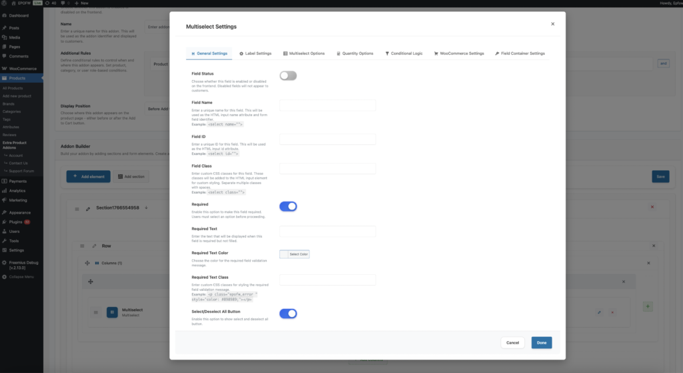This screenshot has height=373, width=683.
Task: Disable the Select/Deselect All Button toggle
Action: tap(287, 314)
